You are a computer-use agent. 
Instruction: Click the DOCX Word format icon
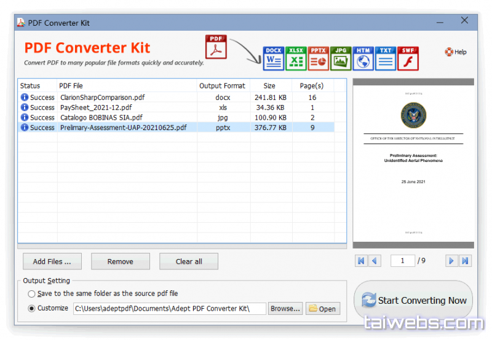(x=274, y=58)
